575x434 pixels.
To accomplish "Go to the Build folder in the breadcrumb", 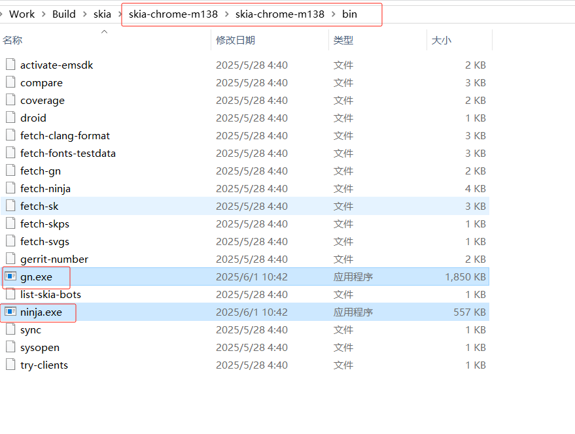I will point(64,14).
